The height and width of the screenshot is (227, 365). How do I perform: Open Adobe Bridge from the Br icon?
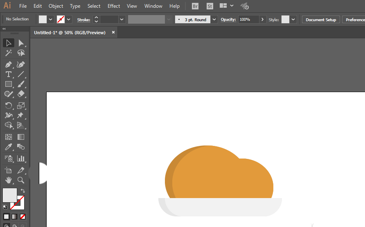(x=195, y=6)
